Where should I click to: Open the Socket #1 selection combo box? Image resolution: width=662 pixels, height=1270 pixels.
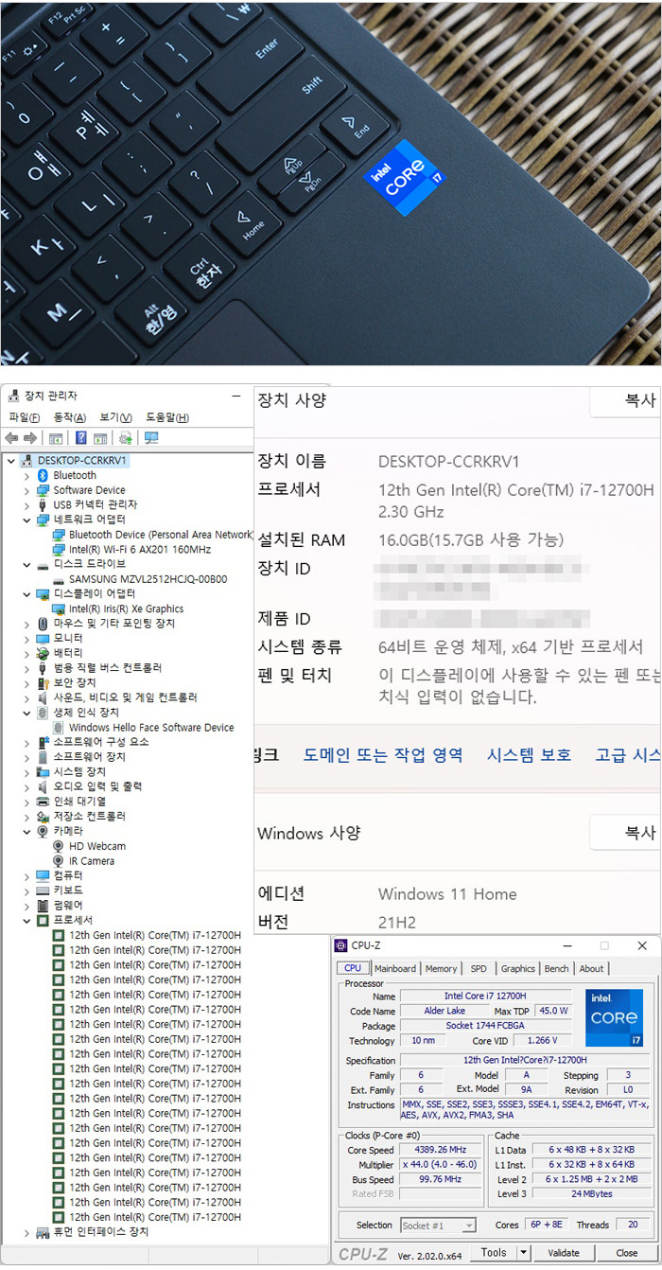pyautogui.click(x=438, y=1225)
